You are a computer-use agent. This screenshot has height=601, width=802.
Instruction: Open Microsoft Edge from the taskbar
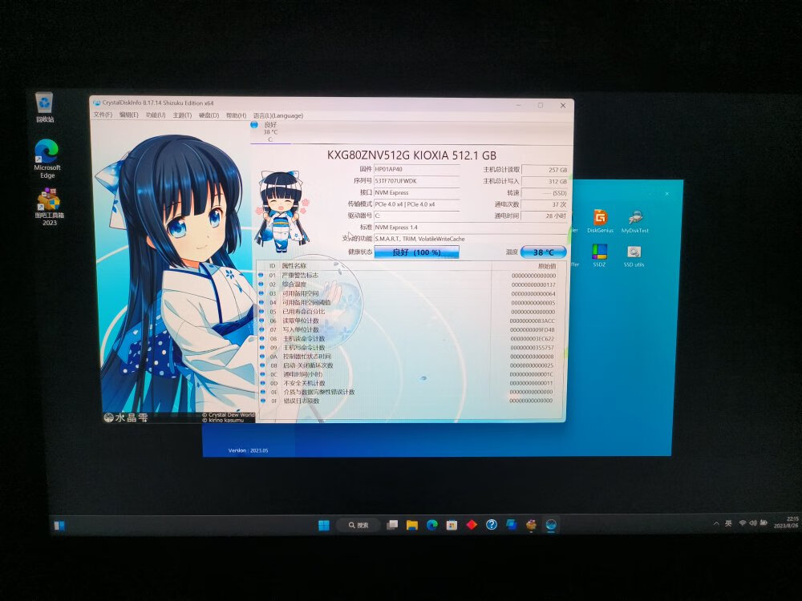coord(432,525)
